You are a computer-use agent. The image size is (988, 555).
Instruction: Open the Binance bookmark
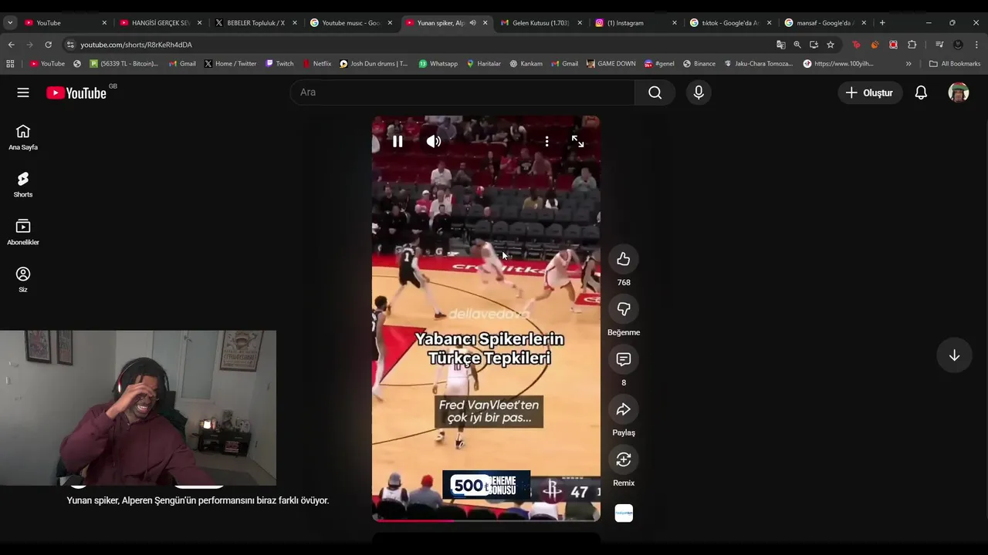[699, 64]
